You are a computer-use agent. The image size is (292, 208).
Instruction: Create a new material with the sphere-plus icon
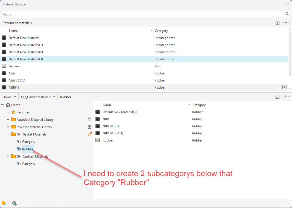point(14,203)
